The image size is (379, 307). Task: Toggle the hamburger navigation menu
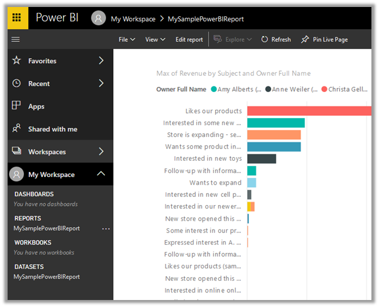(16, 40)
